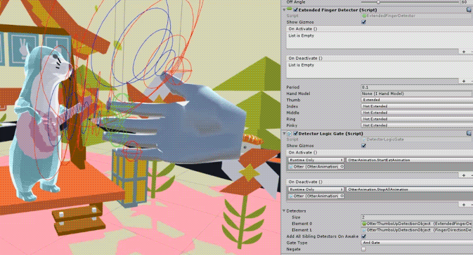Click the Gate Type label
473x255 pixels.
[297, 243]
